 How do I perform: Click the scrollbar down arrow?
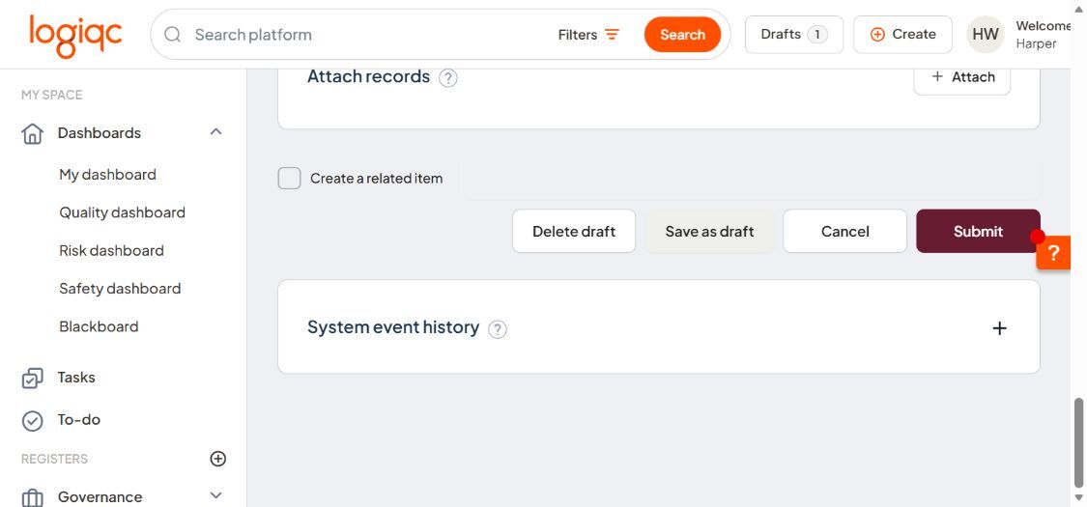[1078, 497]
